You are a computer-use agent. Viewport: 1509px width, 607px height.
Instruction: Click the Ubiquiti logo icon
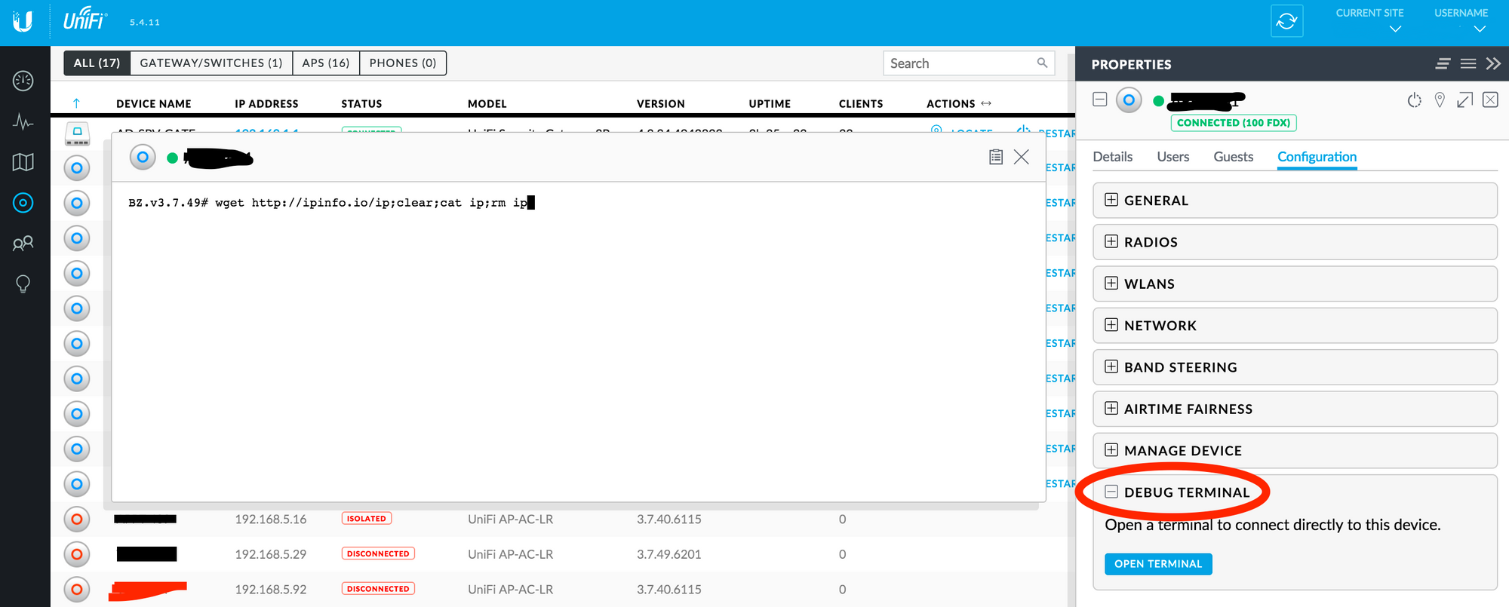[x=23, y=22]
